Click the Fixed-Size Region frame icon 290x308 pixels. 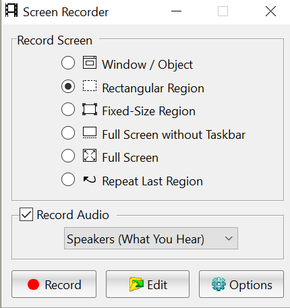(x=90, y=109)
